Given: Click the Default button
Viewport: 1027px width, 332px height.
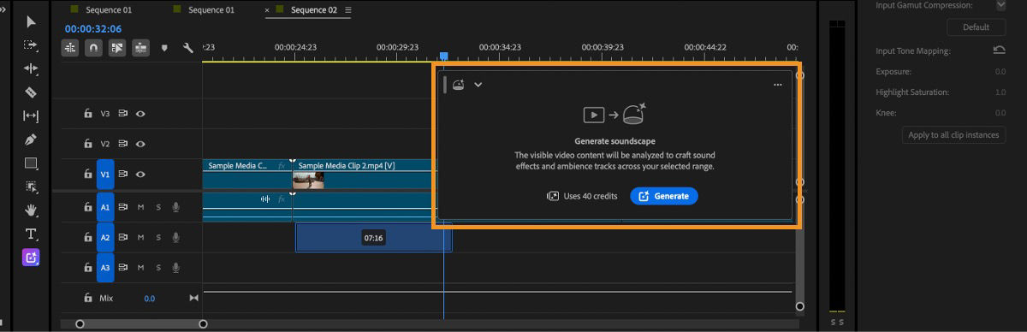Looking at the screenshot, I should click(976, 27).
